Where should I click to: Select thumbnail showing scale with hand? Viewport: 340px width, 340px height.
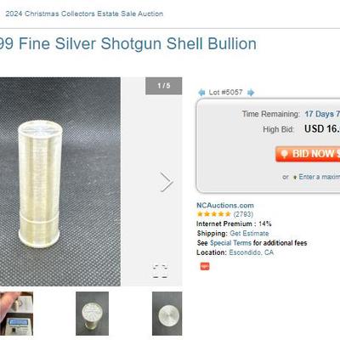pos(16,314)
